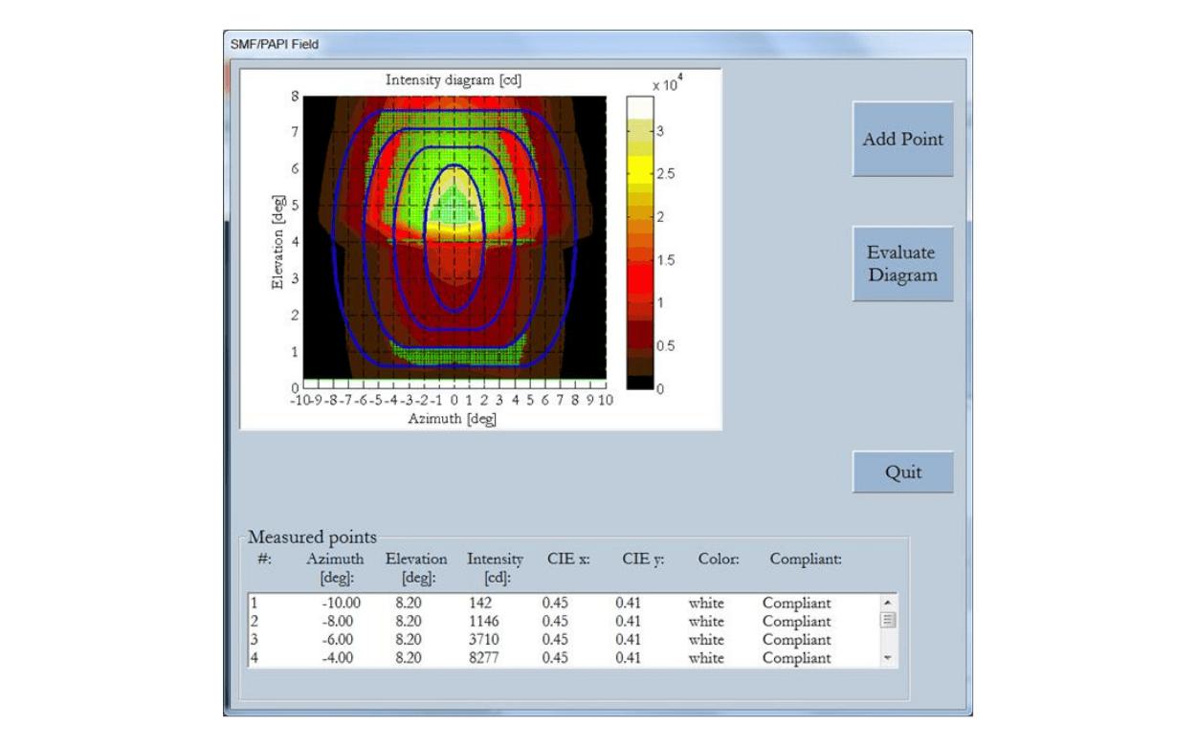The width and height of the screenshot is (1196, 747).
Task: Click the measured points list scroll down arrow
Action: [888, 658]
